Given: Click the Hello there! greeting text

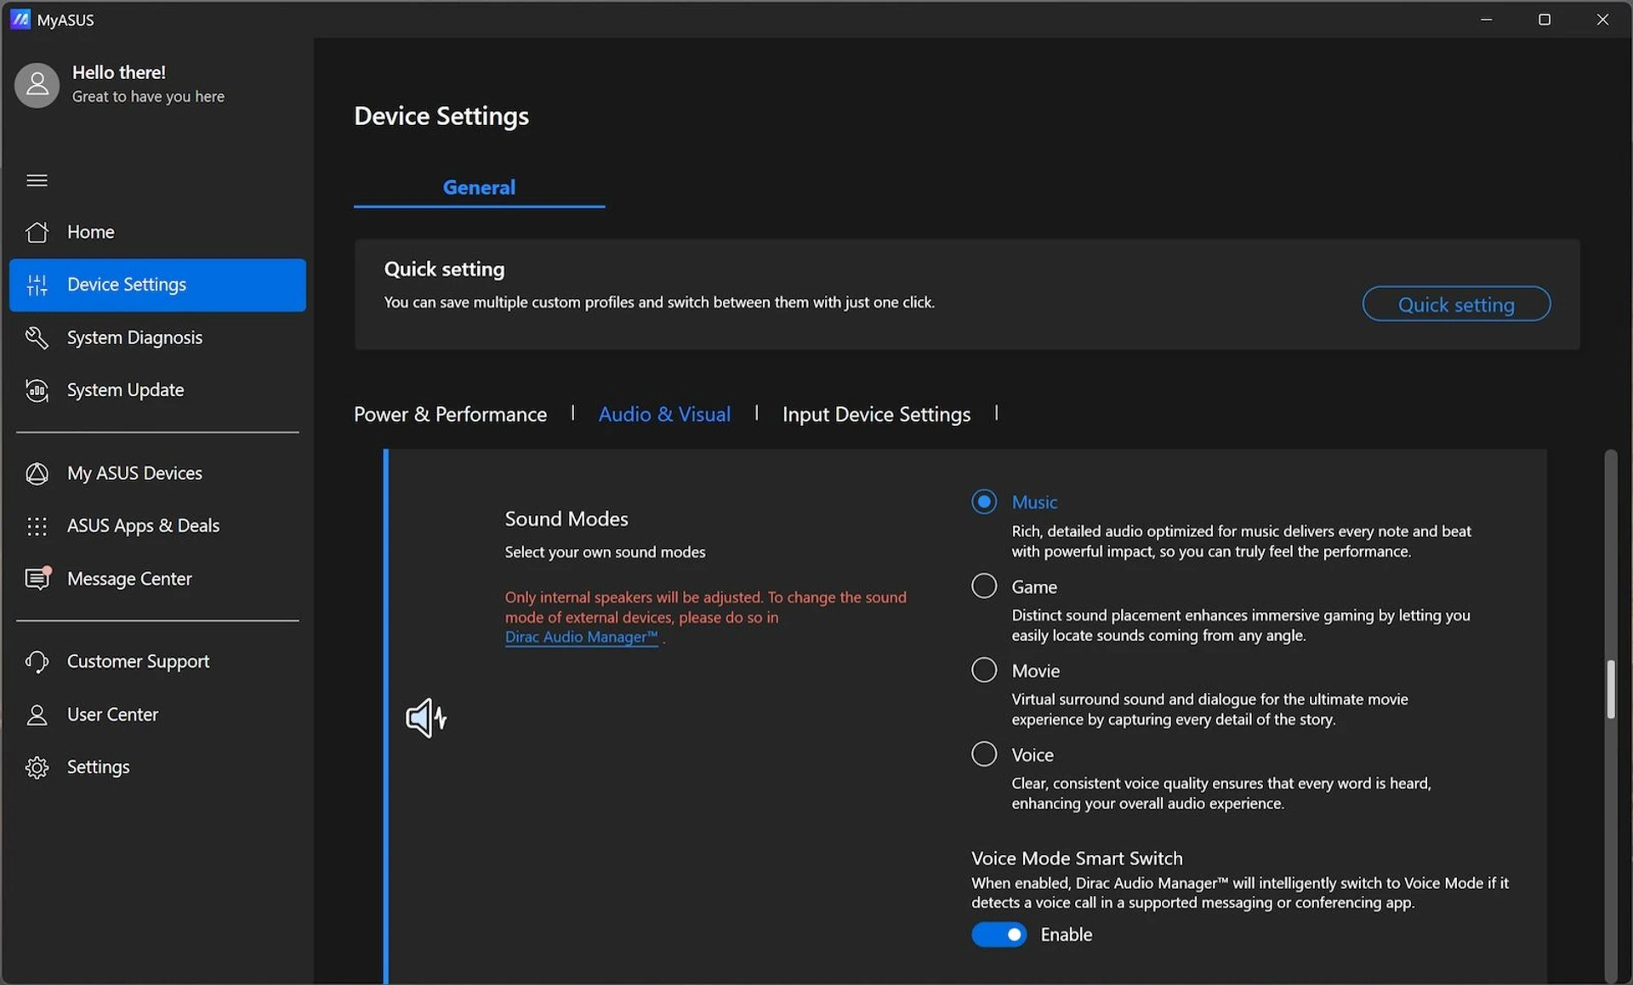Looking at the screenshot, I should pyautogui.click(x=119, y=72).
